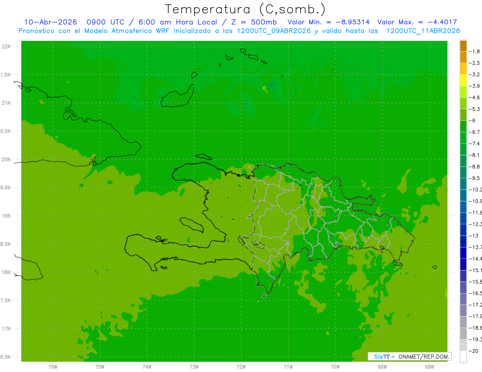Click the 22N latitude axis label

6,47
